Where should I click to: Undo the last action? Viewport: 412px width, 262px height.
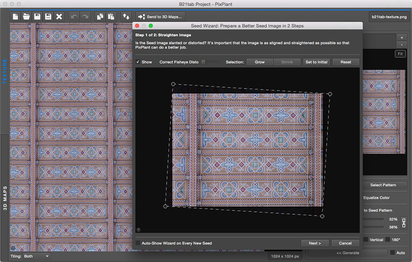pos(74,16)
